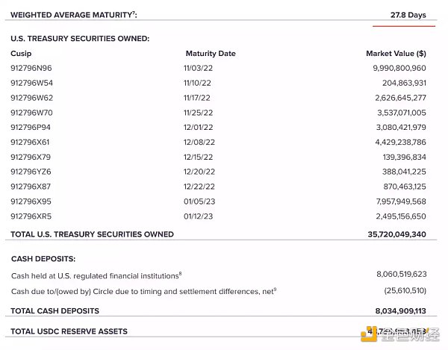Click cash held amount 8,060,519,623

tap(399, 275)
